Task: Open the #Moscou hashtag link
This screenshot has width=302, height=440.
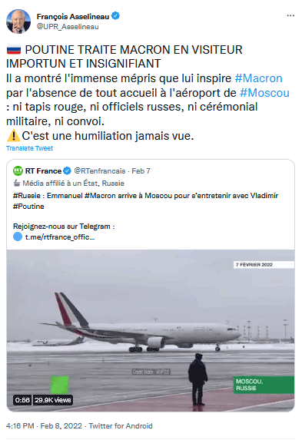Action: coord(264,93)
